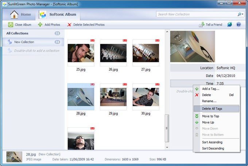Image resolution: width=248 pixels, height=166 pixels.
Task: Select the 26.jpg thumbnail
Action: pyautogui.click(x=113, y=53)
